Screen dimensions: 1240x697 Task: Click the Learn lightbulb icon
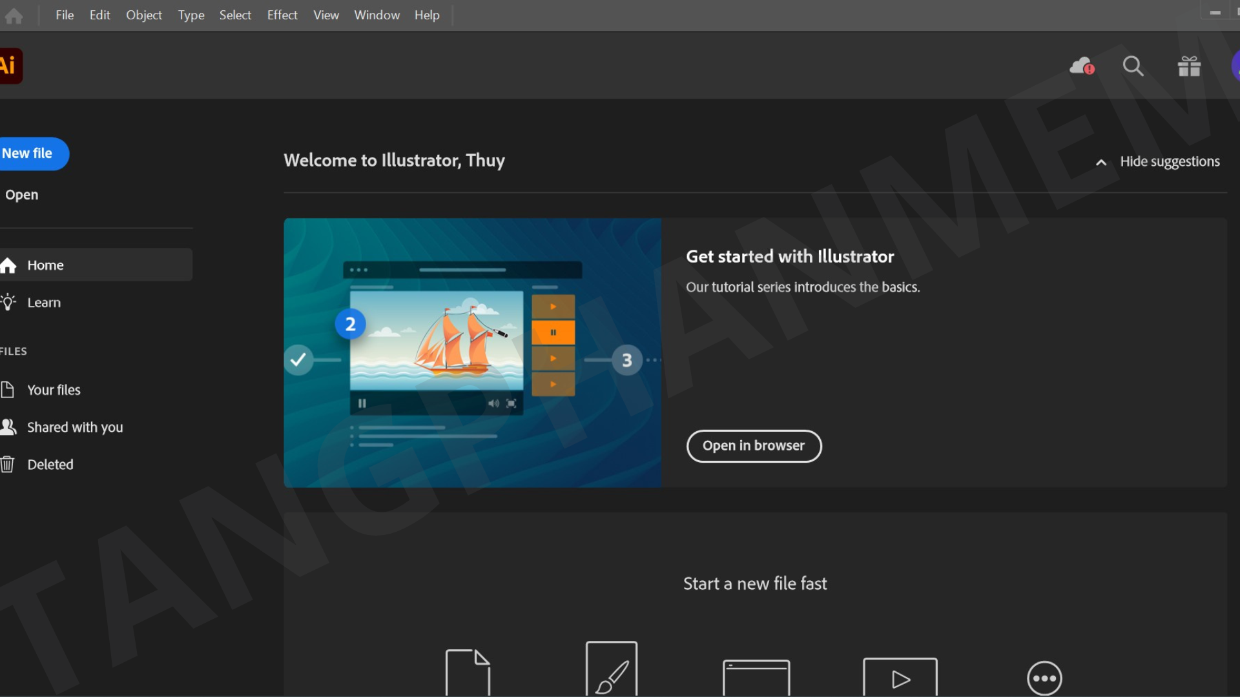tap(8, 302)
